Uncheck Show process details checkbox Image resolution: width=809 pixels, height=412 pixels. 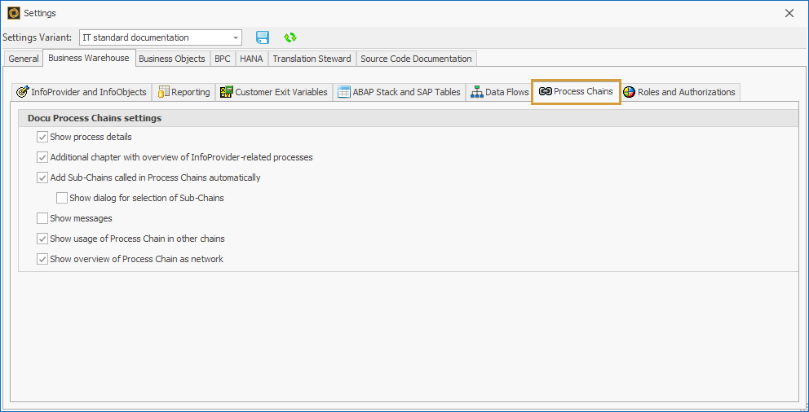42,137
